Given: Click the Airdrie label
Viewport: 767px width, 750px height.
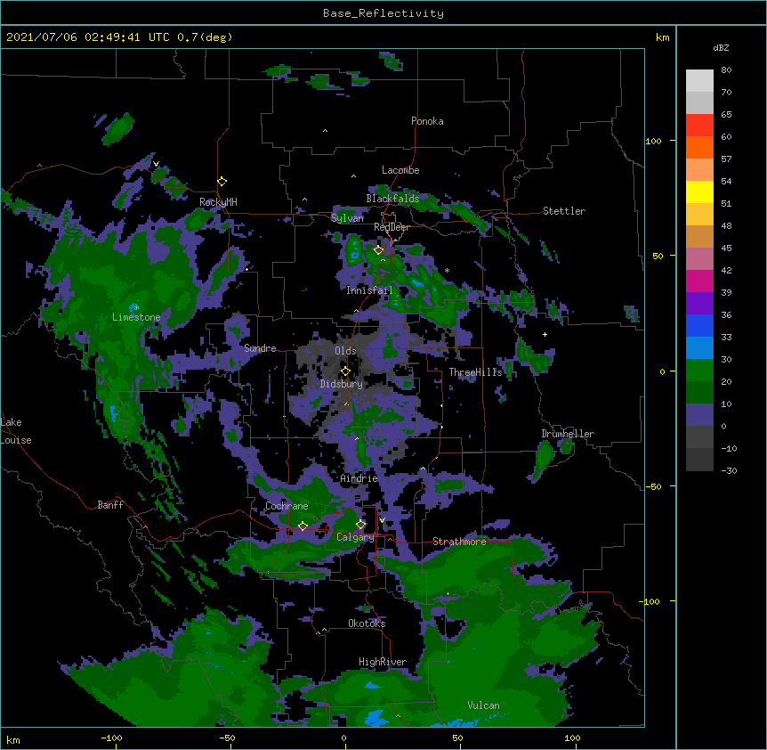Looking at the screenshot, I should [x=359, y=478].
